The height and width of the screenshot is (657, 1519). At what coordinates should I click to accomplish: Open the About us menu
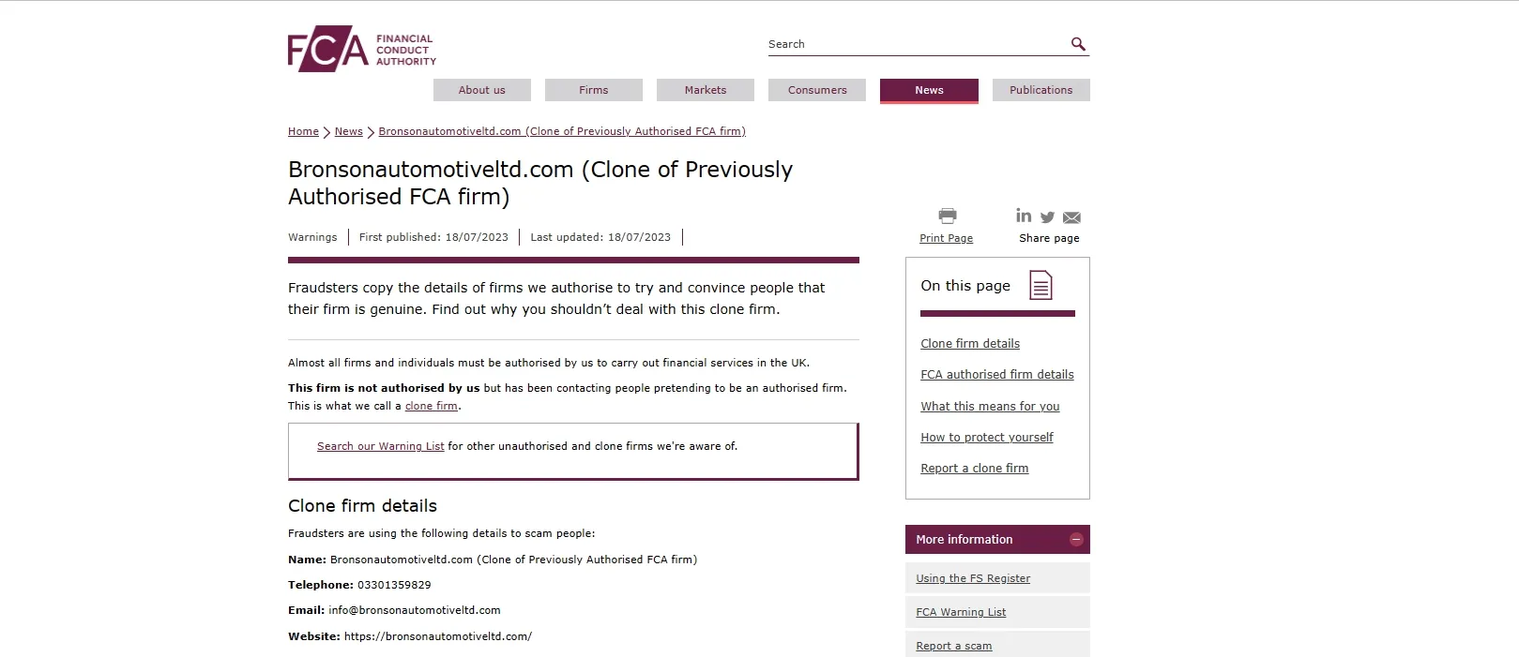(482, 90)
